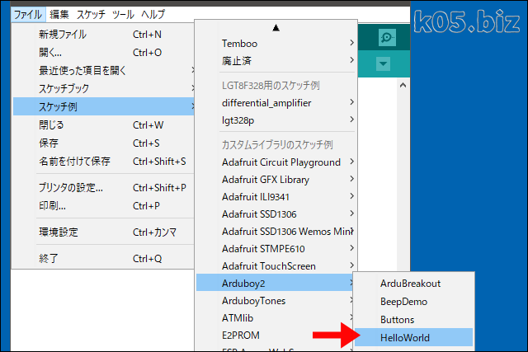
Task: Choose 終了 to quit
Action: (x=103, y=259)
